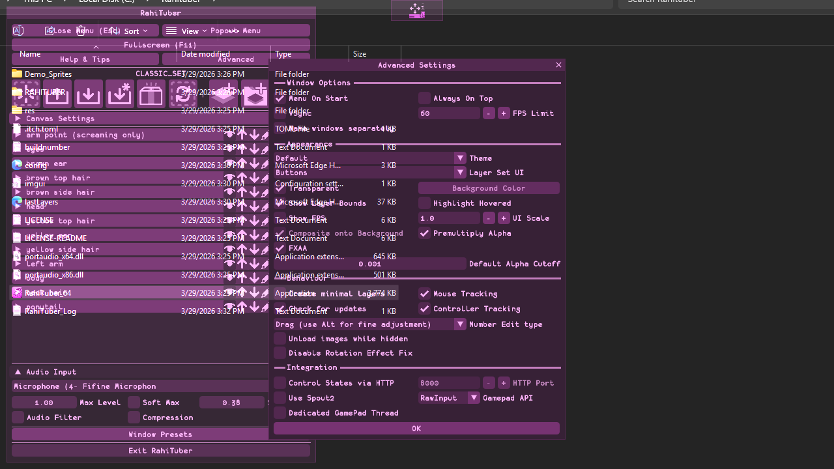This screenshot has height=469, width=834.
Task: Enable the Always On Top checkbox
Action: coord(424,98)
